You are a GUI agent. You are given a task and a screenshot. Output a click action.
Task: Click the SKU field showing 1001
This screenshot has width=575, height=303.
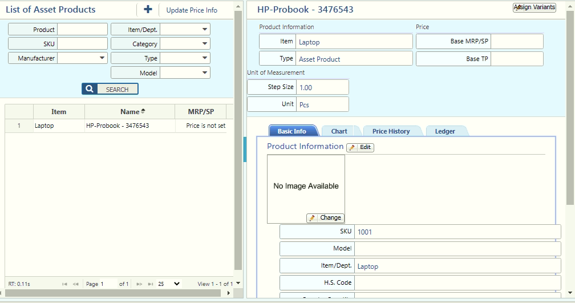click(457, 232)
